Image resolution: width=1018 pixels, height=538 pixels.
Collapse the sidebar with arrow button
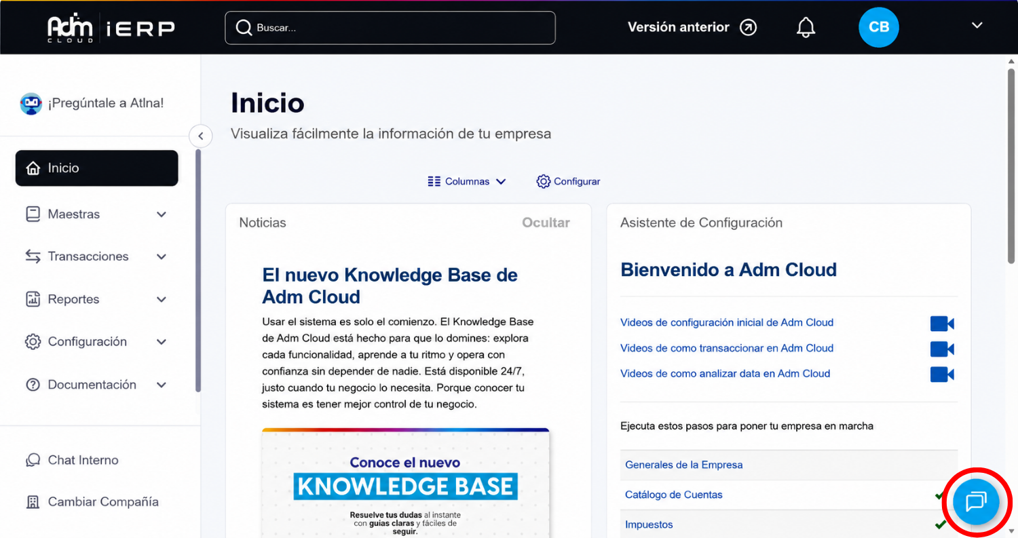click(200, 136)
